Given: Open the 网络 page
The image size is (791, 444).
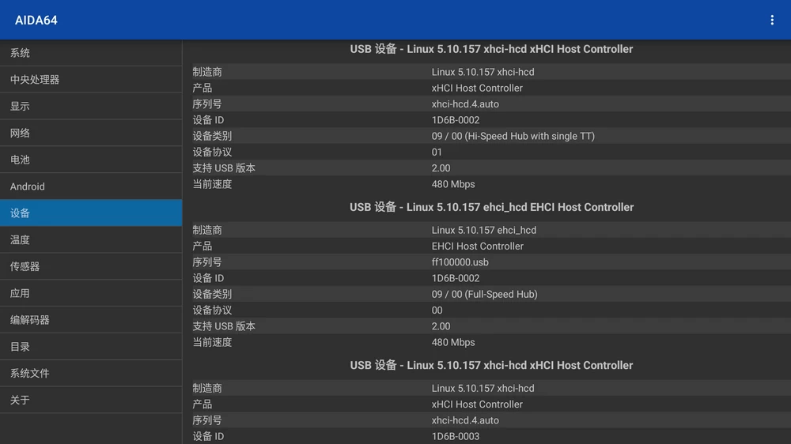Looking at the screenshot, I should (x=91, y=133).
